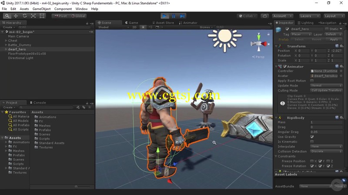Toggle scene lighting sun icon
This screenshot has height=195, width=348.
pos(143,27)
